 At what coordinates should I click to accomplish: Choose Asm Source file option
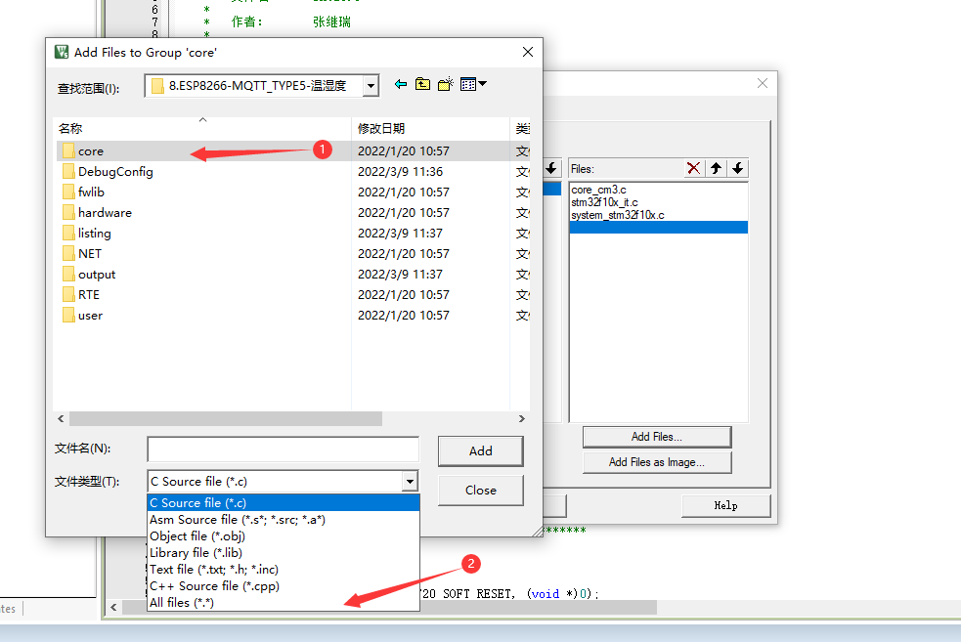coord(284,520)
